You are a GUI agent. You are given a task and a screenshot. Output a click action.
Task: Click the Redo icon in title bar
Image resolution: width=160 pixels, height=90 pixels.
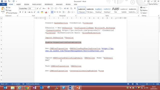pos(13,1)
